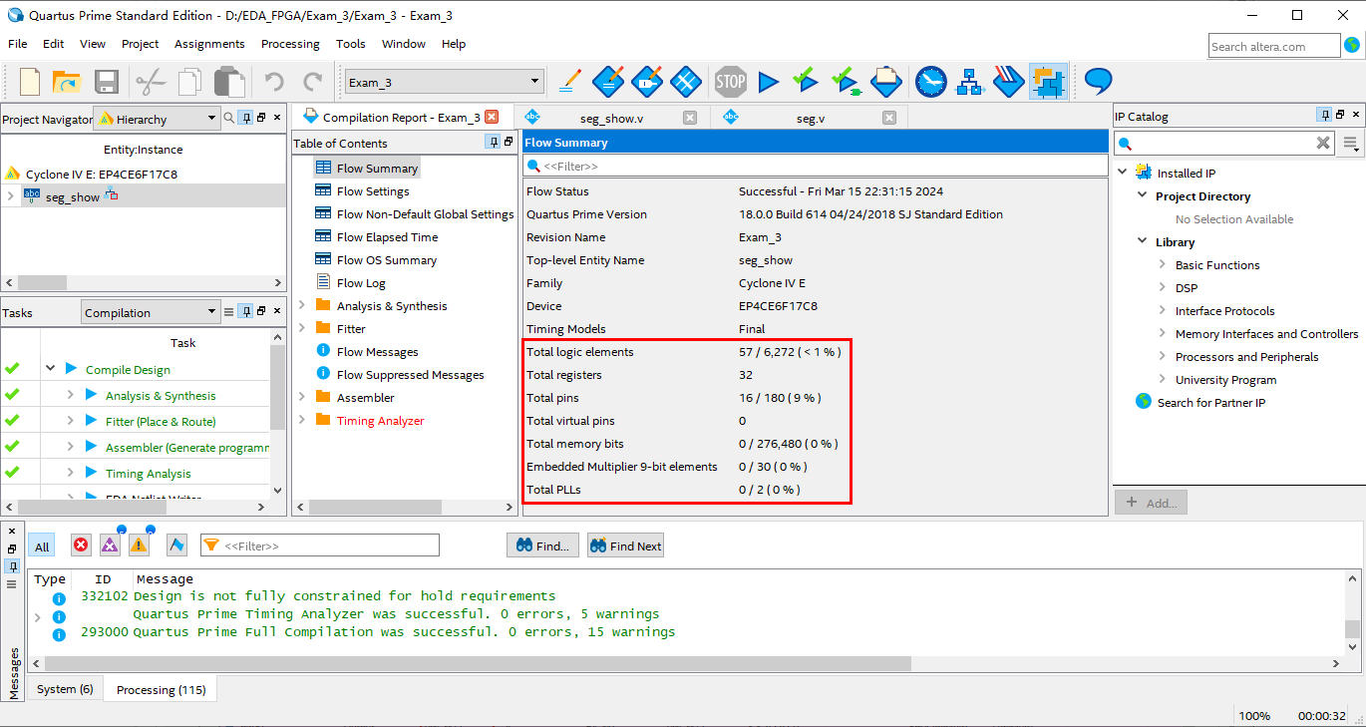Close the seg_show.v tab

[690, 118]
